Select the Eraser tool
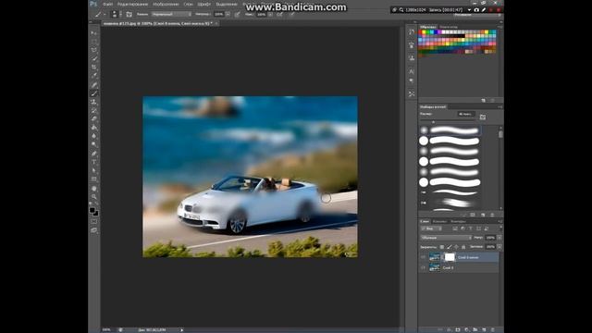The height and width of the screenshot is (333, 592). tap(94, 118)
